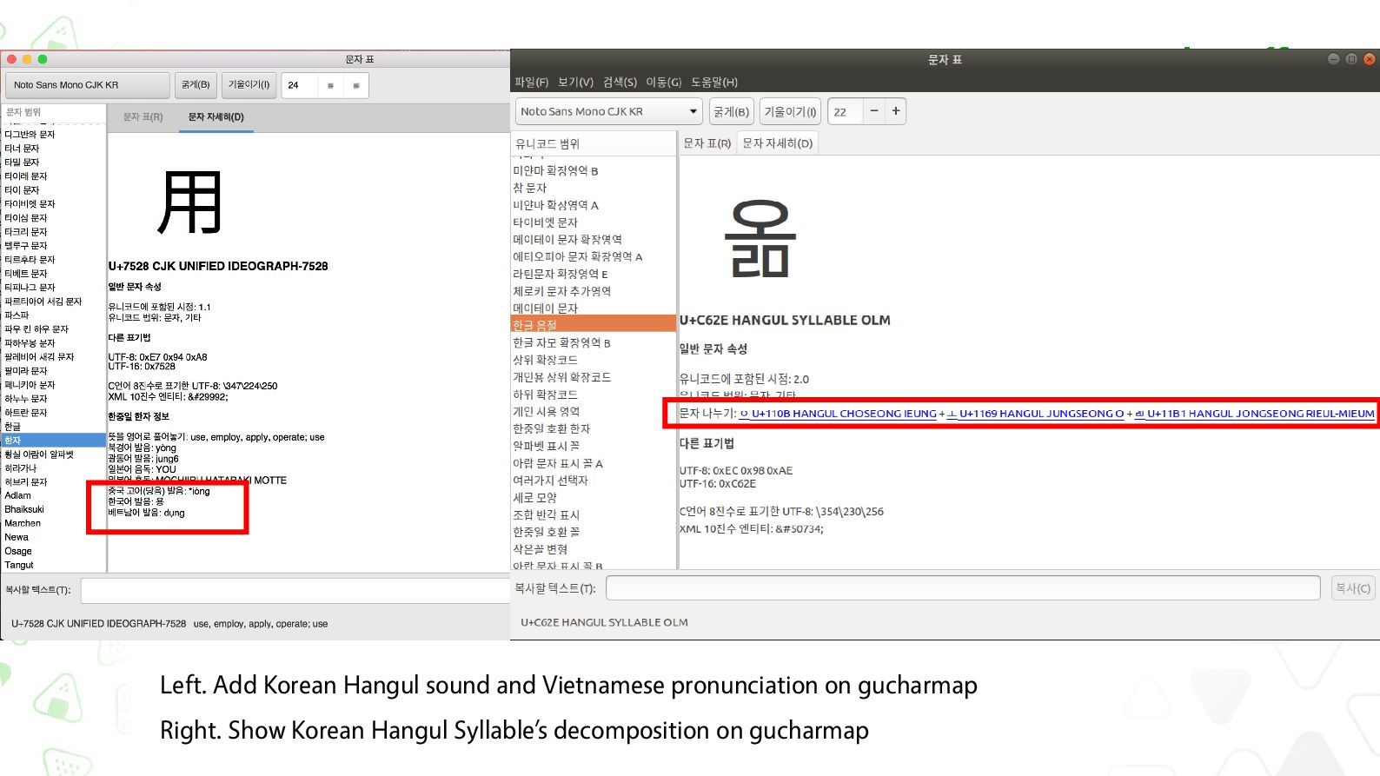
Task: Open the 보기(V) menu
Action: [575, 82]
